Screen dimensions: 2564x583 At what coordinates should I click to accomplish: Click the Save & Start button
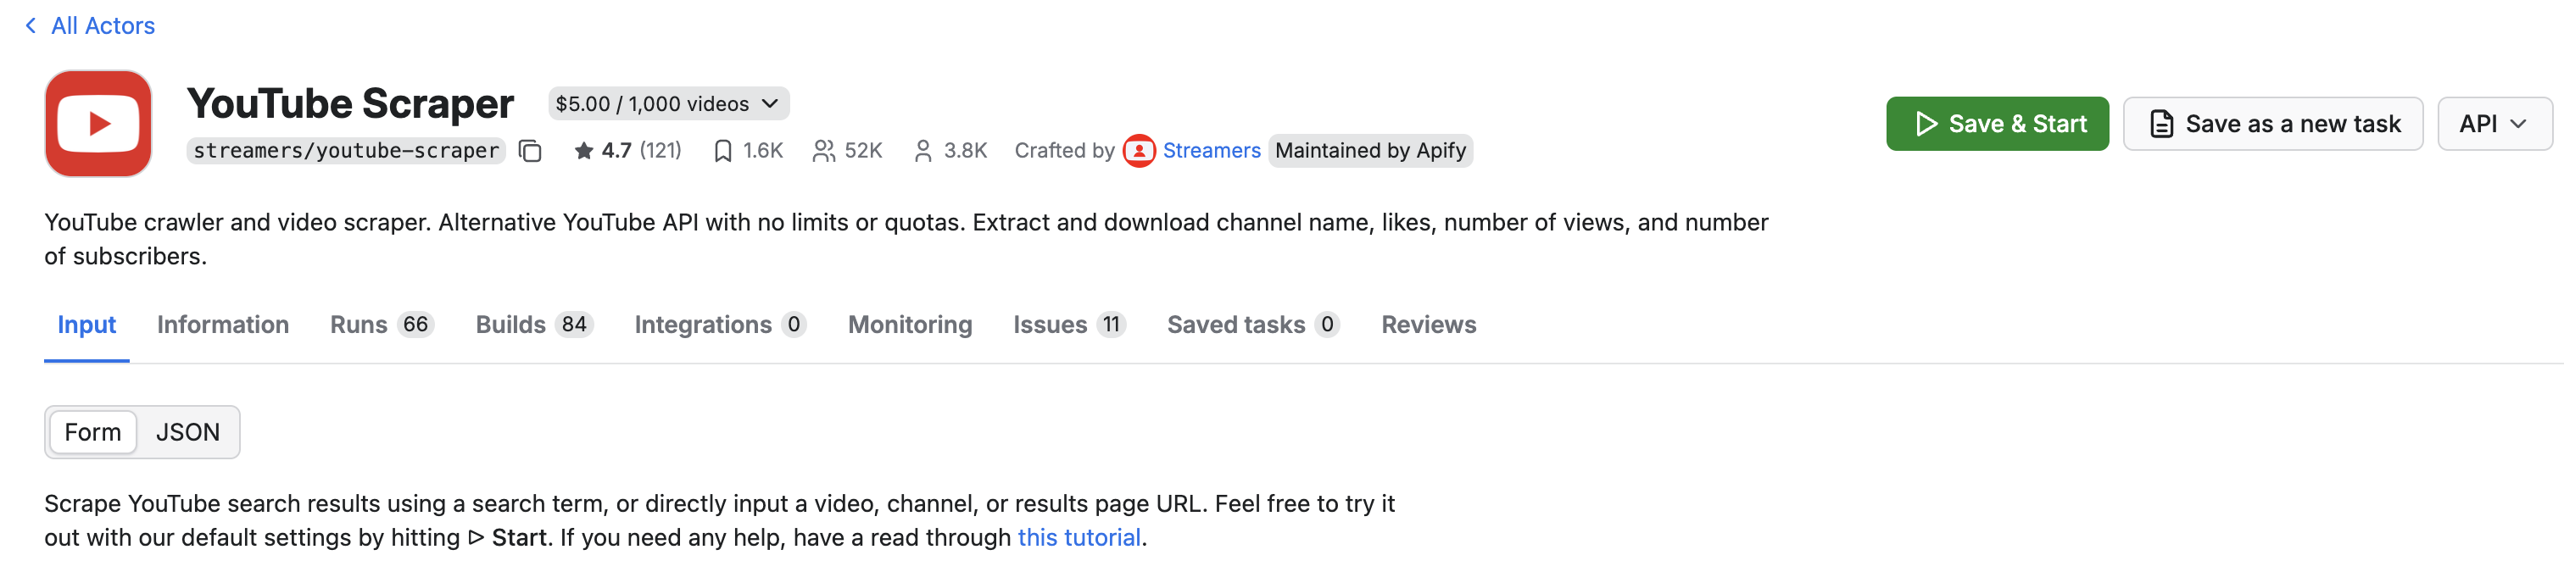tap(1997, 124)
